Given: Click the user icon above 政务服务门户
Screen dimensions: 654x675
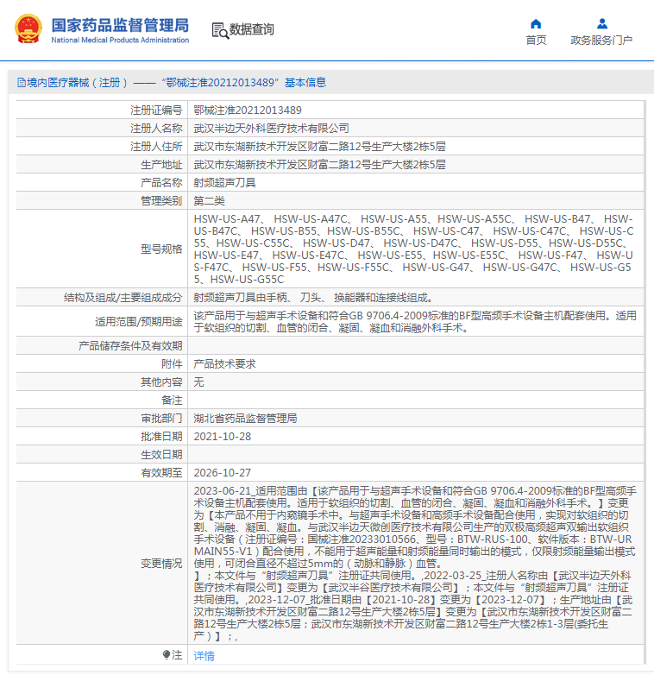Looking at the screenshot, I should coord(602,23).
